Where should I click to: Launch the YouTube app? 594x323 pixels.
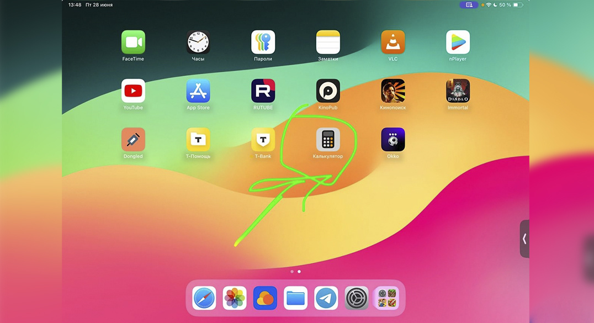[x=133, y=91]
